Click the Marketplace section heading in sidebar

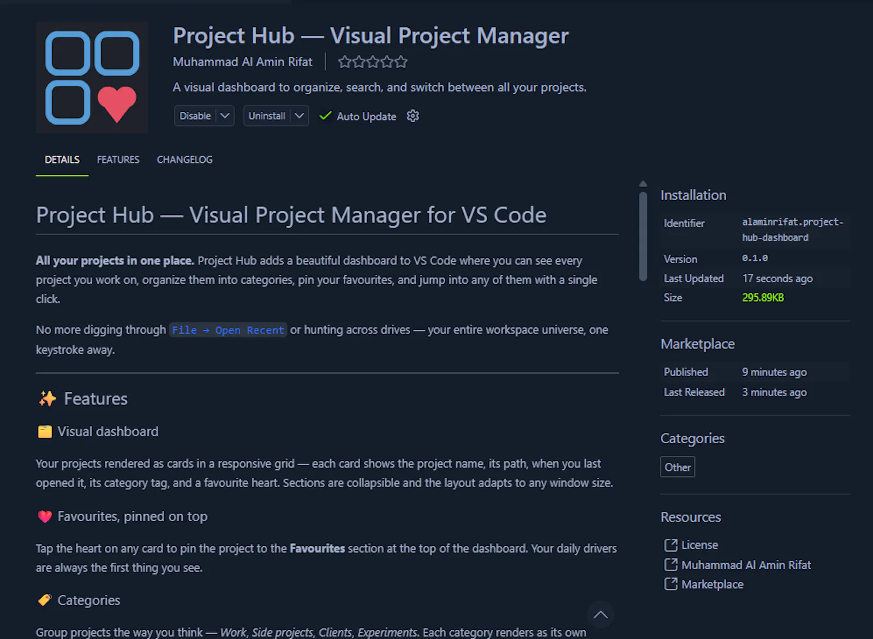698,344
